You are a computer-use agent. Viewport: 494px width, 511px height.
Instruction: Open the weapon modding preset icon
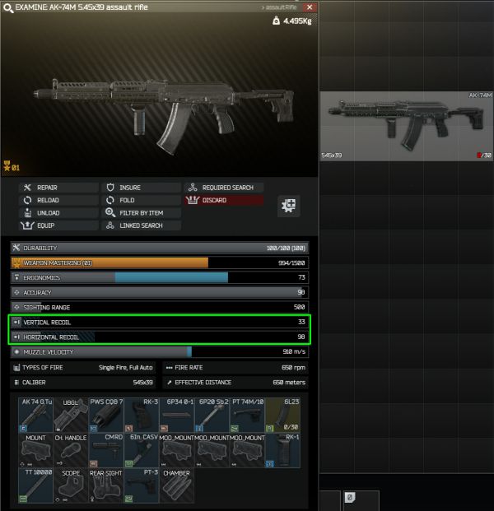point(288,206)
